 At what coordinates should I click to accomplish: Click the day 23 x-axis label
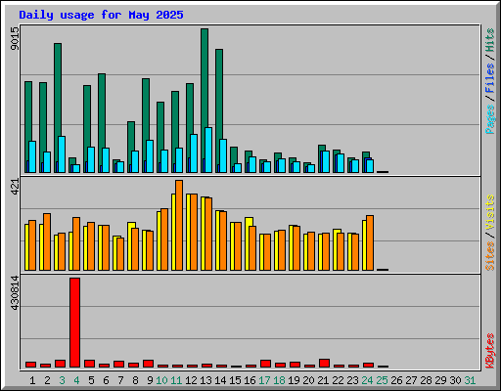(352, 380)
